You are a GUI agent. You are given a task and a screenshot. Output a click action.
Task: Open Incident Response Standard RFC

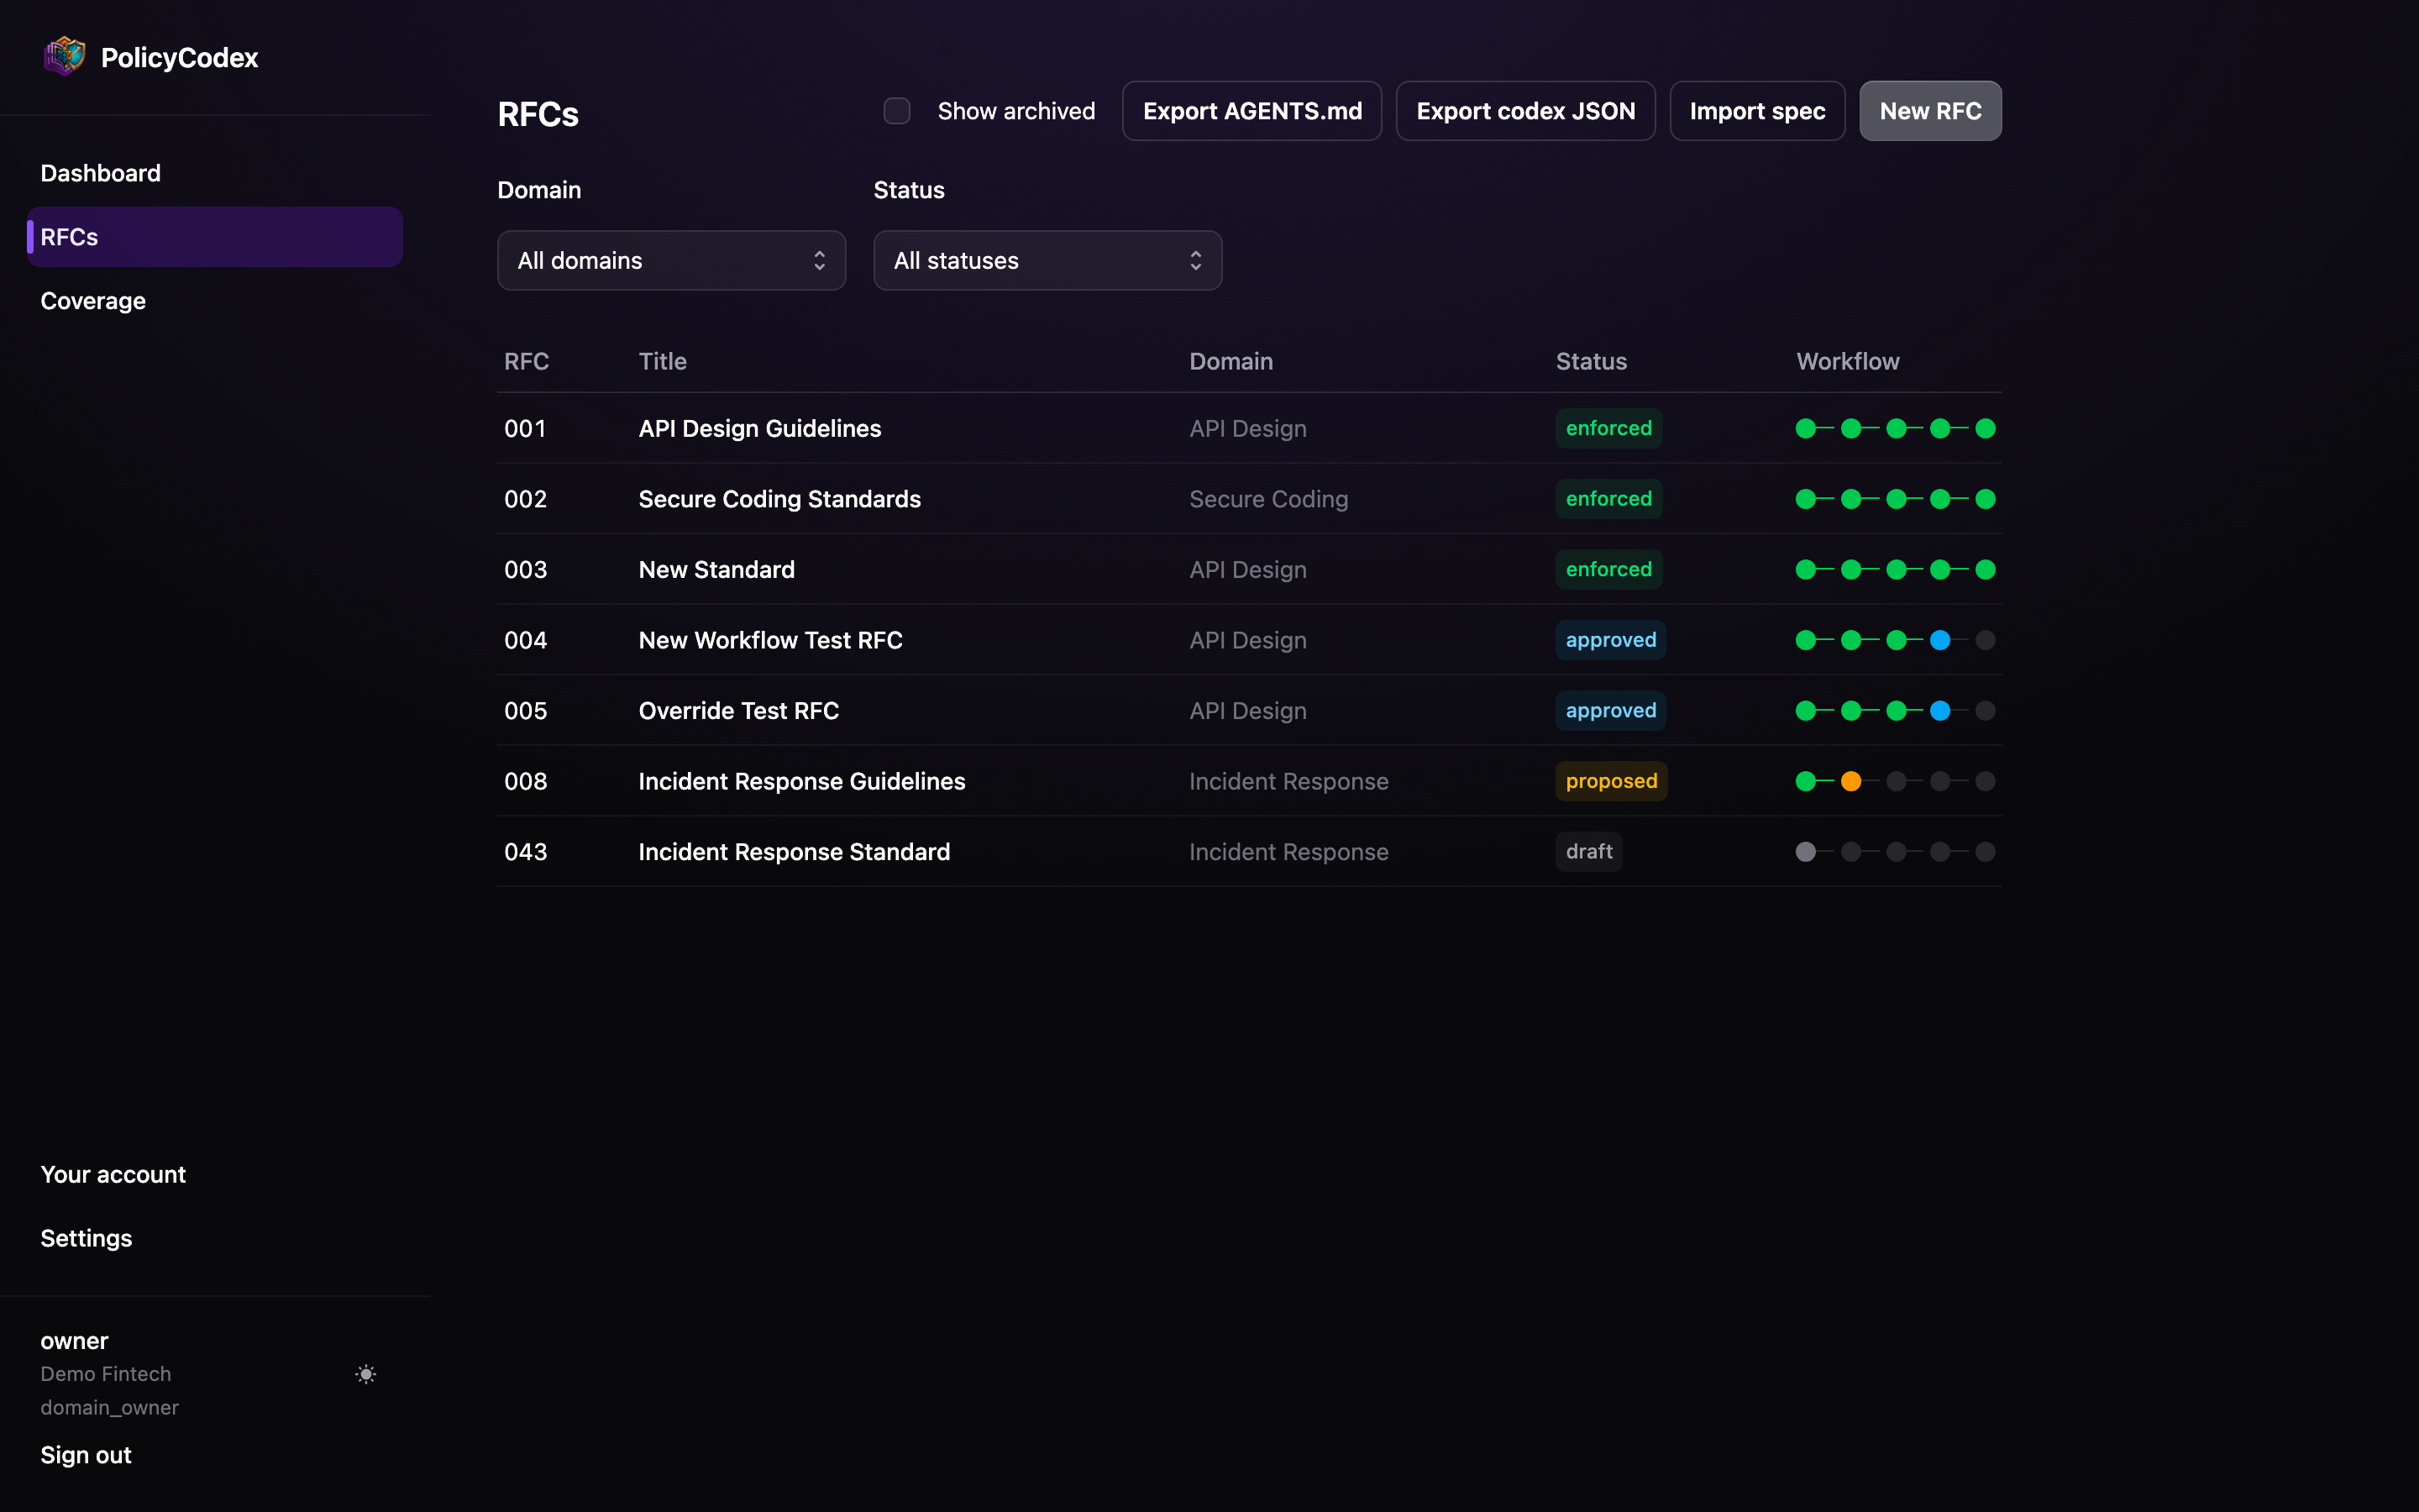point(795,852)
